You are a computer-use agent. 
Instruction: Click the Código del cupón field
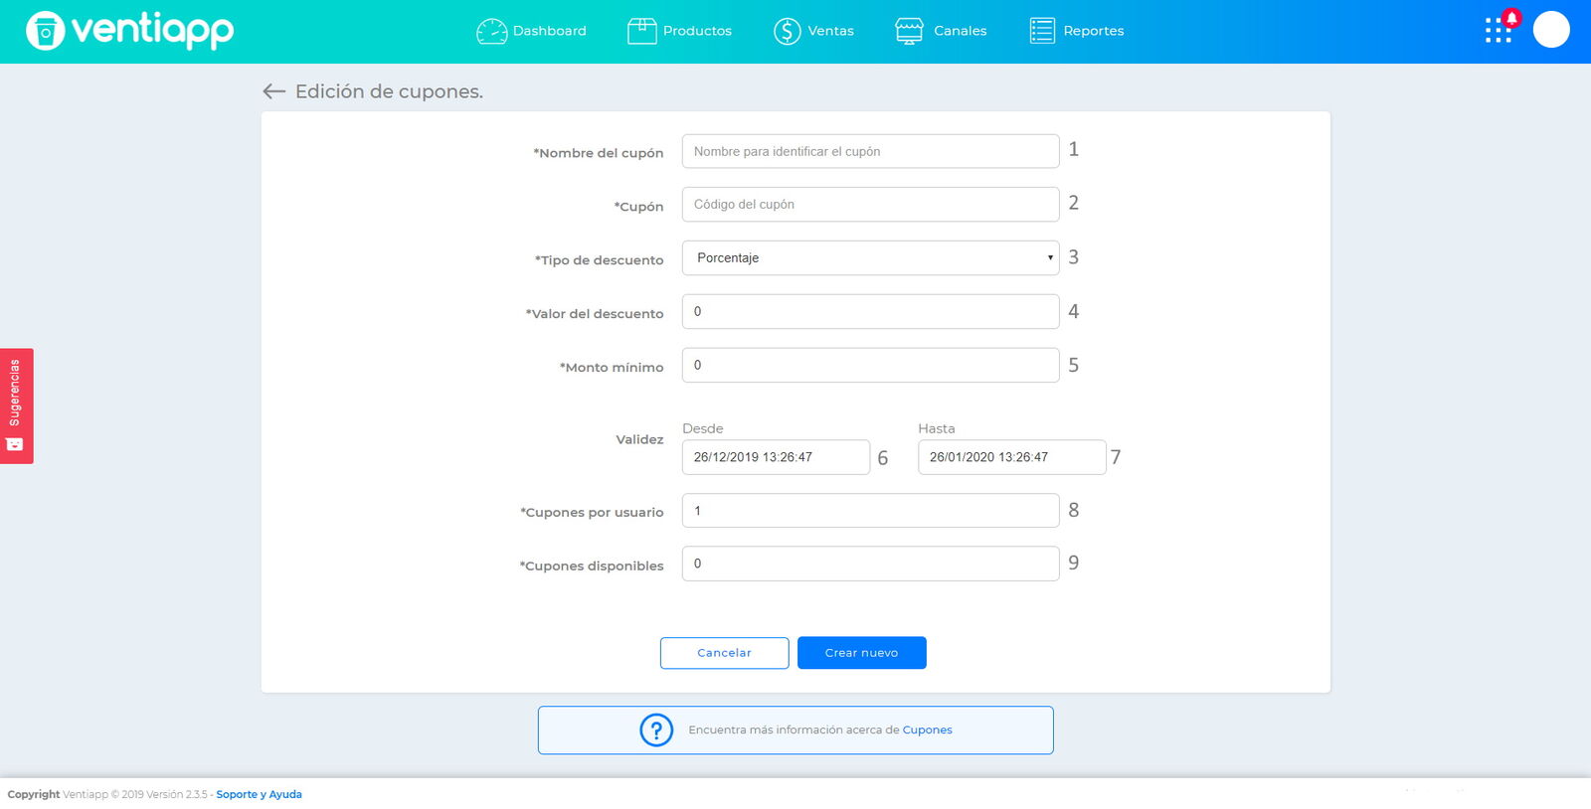(870, 205)
